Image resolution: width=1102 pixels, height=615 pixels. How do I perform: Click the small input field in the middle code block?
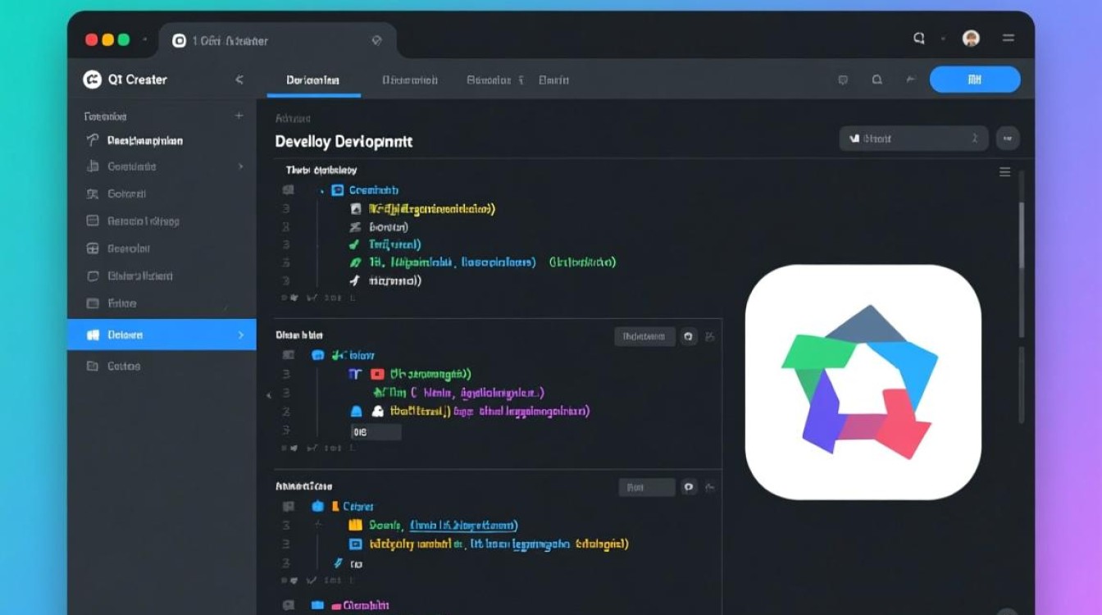[x=376, y=432]
